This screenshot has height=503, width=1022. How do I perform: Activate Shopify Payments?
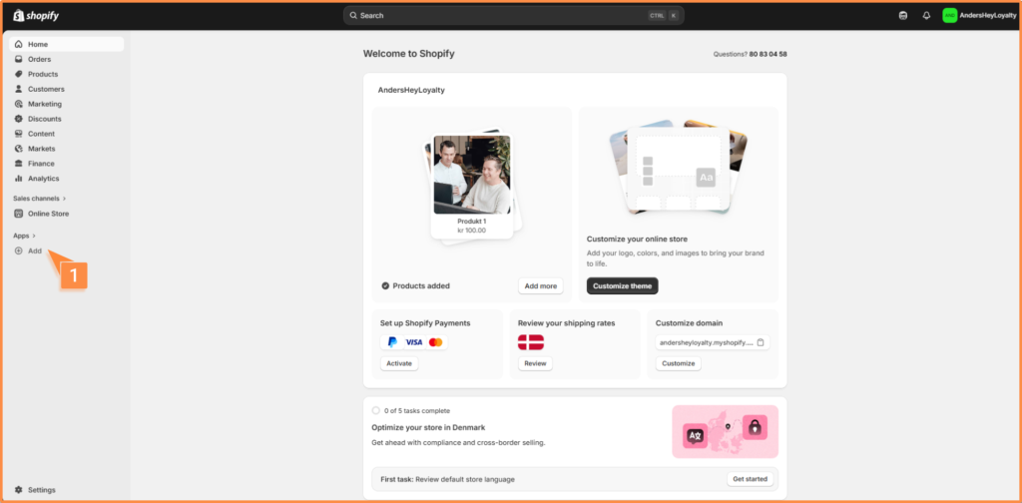pyautogui.click(x=398, y=363)
